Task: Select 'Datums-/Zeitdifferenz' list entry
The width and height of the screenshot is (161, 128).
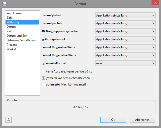Action: pyautogui.click(x=21, y=40)
